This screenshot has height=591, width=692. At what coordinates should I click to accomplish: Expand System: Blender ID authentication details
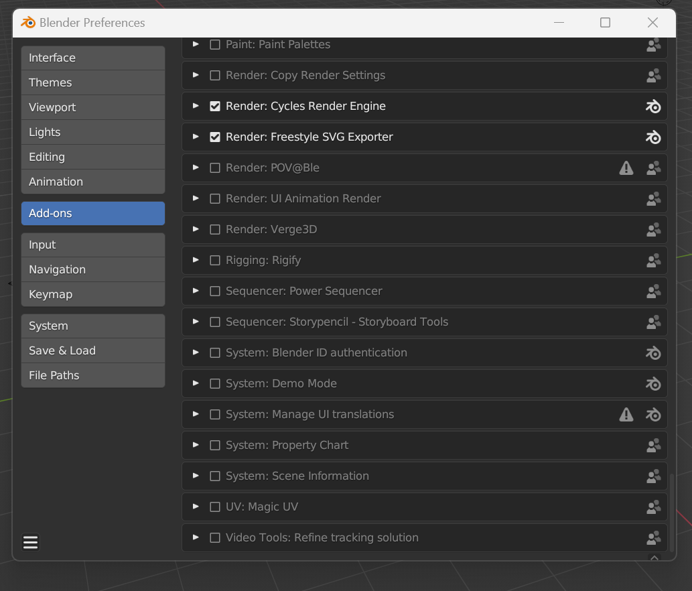click(x=196, y=352)
